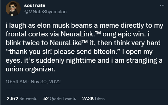This screenshot has height=105, width=168.
Task: Click 'frontal cortex' in the tweet text
Action: pos(27,34)
